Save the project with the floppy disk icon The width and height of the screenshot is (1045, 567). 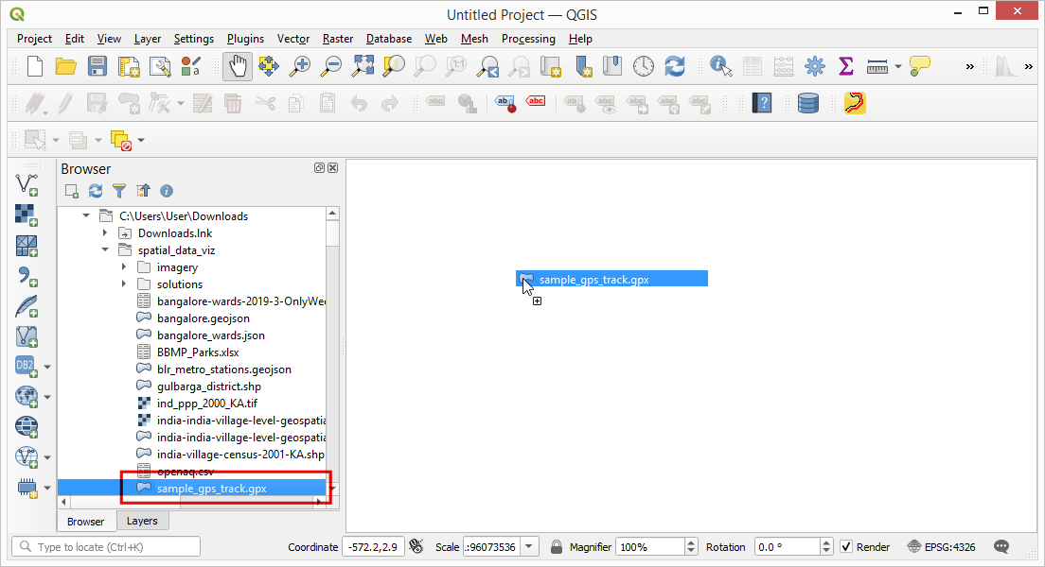coord(97,66)
